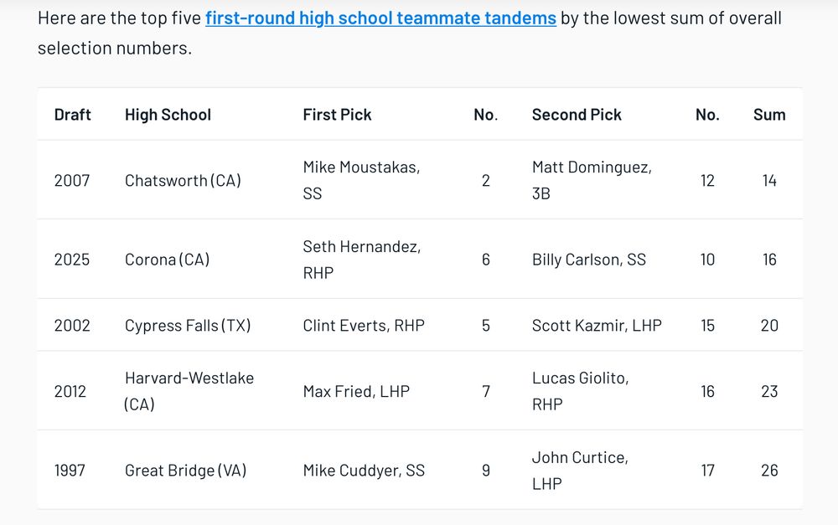The height and width of the screenshot is (525, 838).
Task: Select the Clint Everts, RHP cell
Action: (364, 325)
